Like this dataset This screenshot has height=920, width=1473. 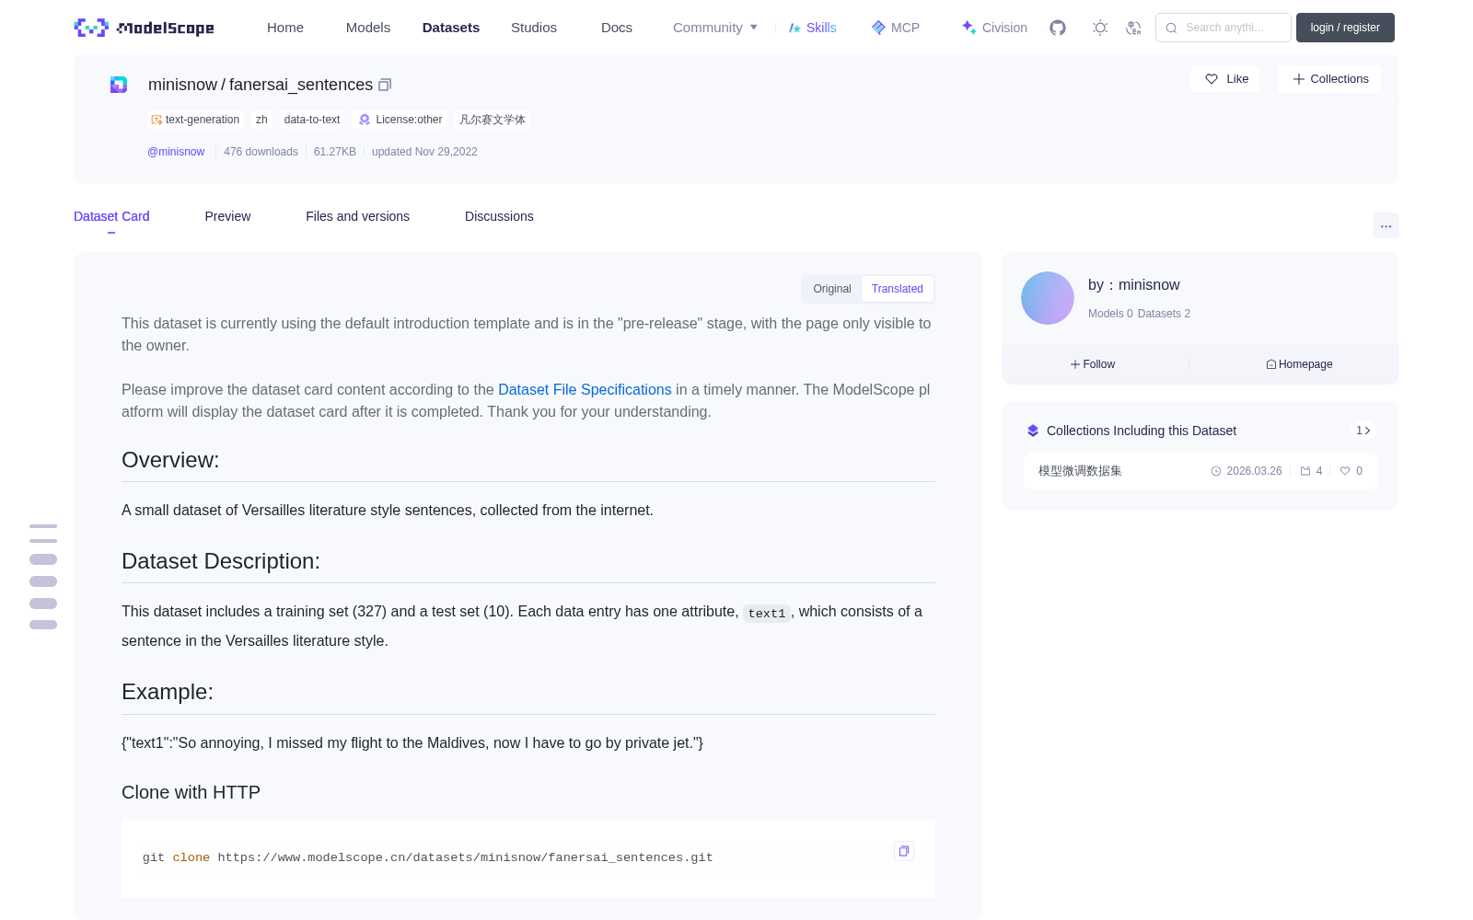(1226, 79)
